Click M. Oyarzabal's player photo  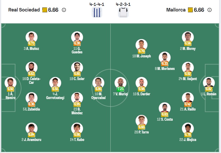pyautogui.click(x=98, y=83)
